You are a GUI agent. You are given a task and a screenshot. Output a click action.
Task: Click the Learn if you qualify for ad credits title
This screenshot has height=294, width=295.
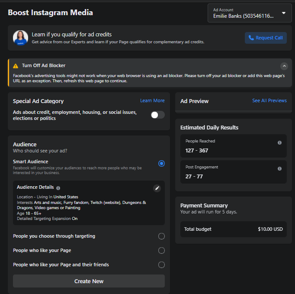point(71,35)
